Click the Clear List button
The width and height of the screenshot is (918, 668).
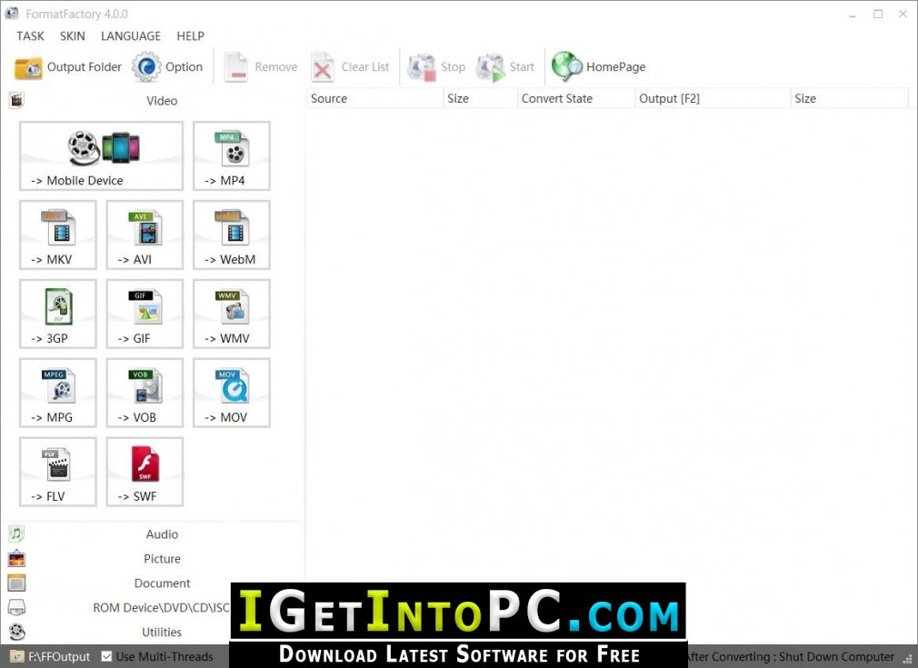pyautogui.click(x=350, y=67)
